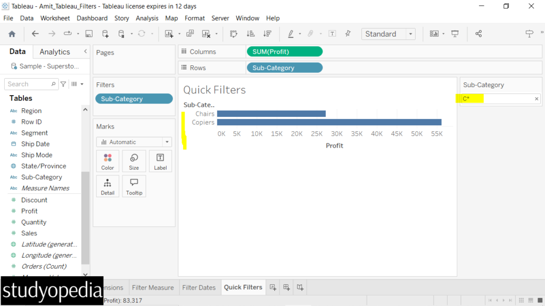The image size is (545, 306).
Task: Open the Worksheet menu
Action: [55, 18]
